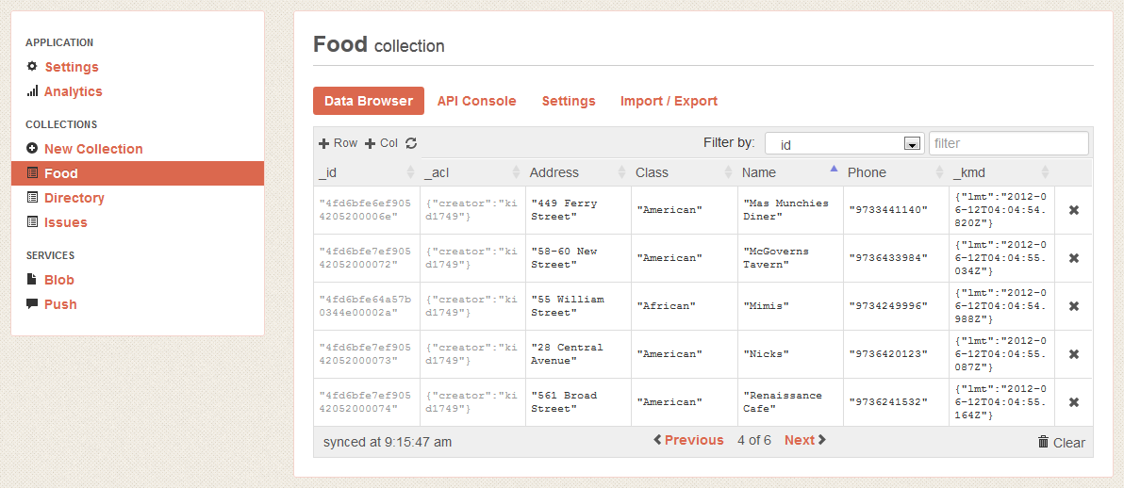Delete the Renaissance Cafe row
Screen dimensions: 1124x488
[x=1073, y=402]
